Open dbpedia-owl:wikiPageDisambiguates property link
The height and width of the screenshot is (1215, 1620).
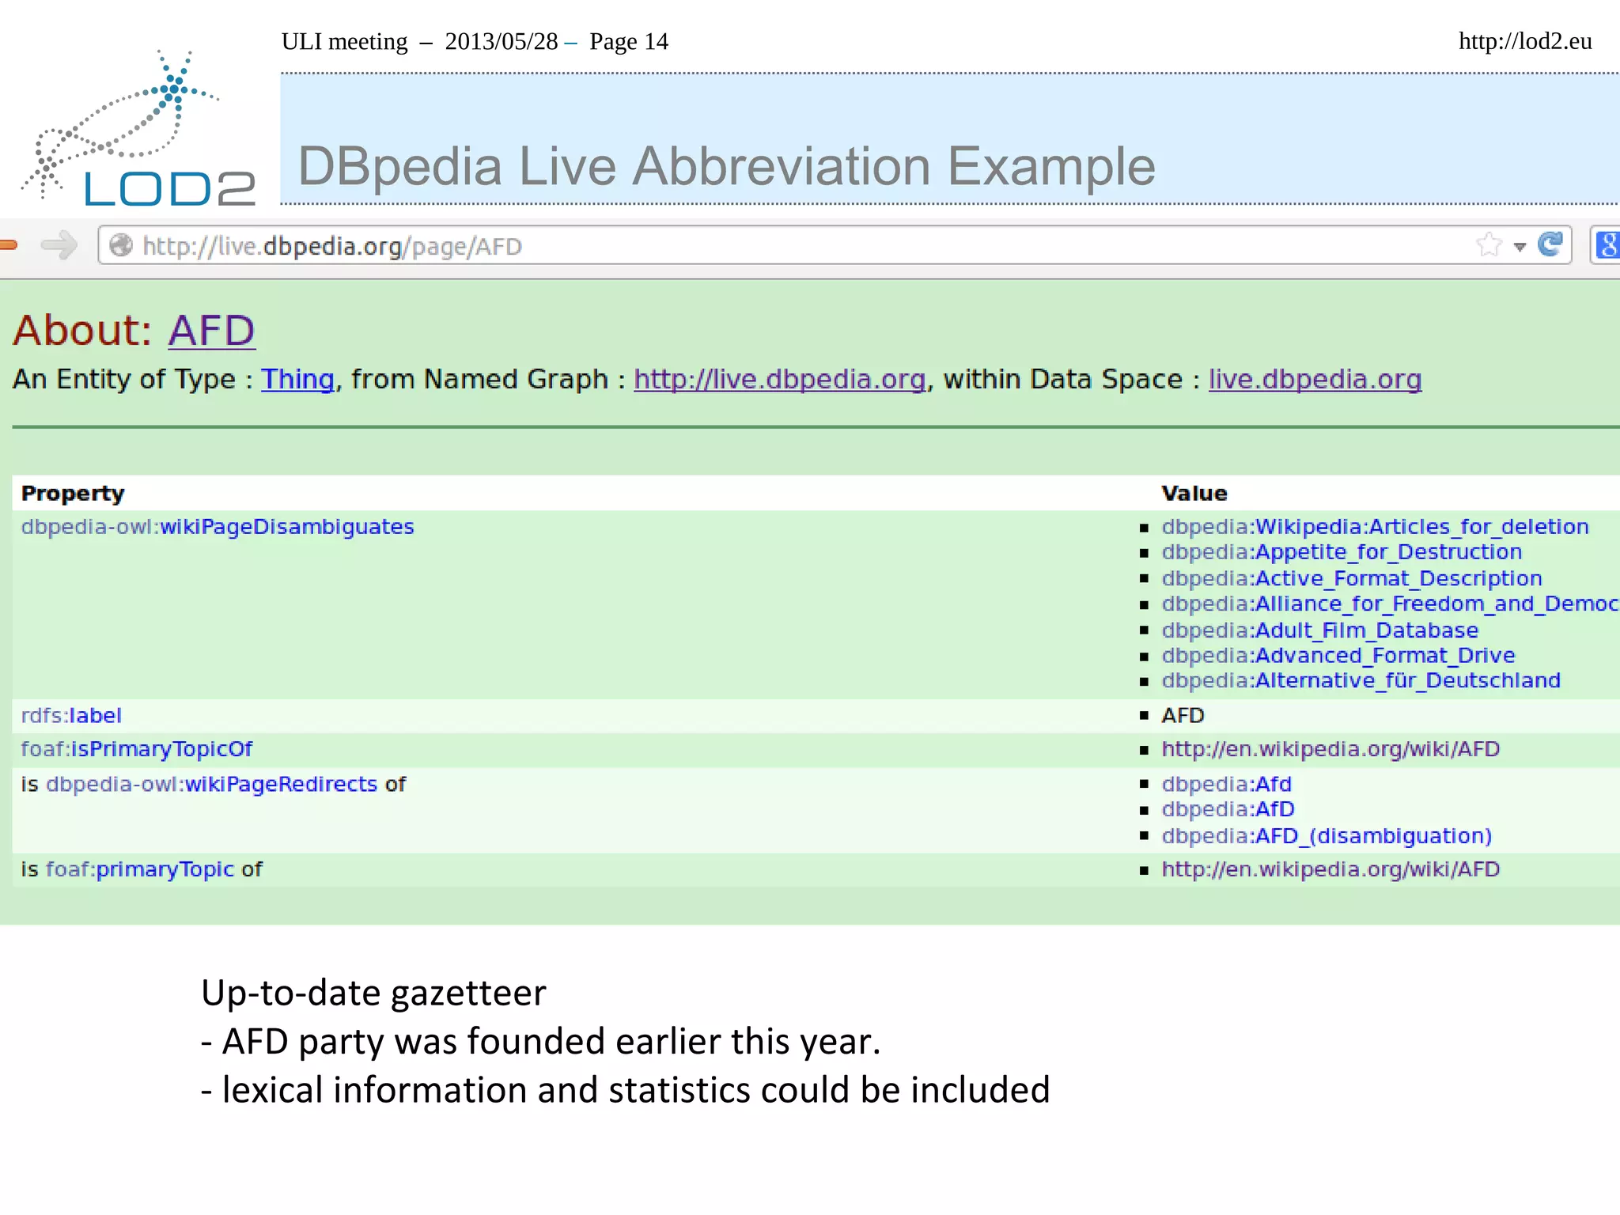pyautogui.click(x=218, y=527)
